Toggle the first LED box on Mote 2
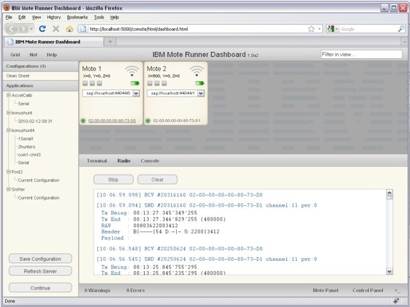The image size is (410, 307). [x=150, y=83]
